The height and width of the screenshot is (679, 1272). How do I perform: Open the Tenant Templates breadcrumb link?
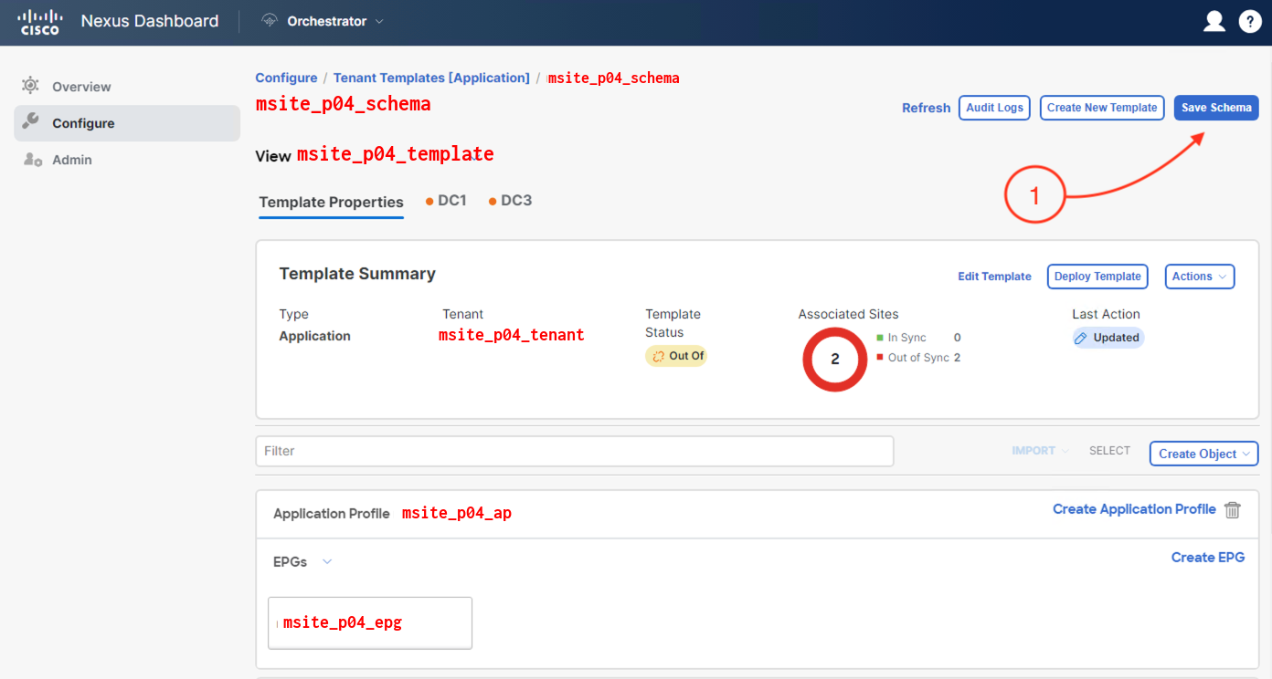[x=430, y=78]
